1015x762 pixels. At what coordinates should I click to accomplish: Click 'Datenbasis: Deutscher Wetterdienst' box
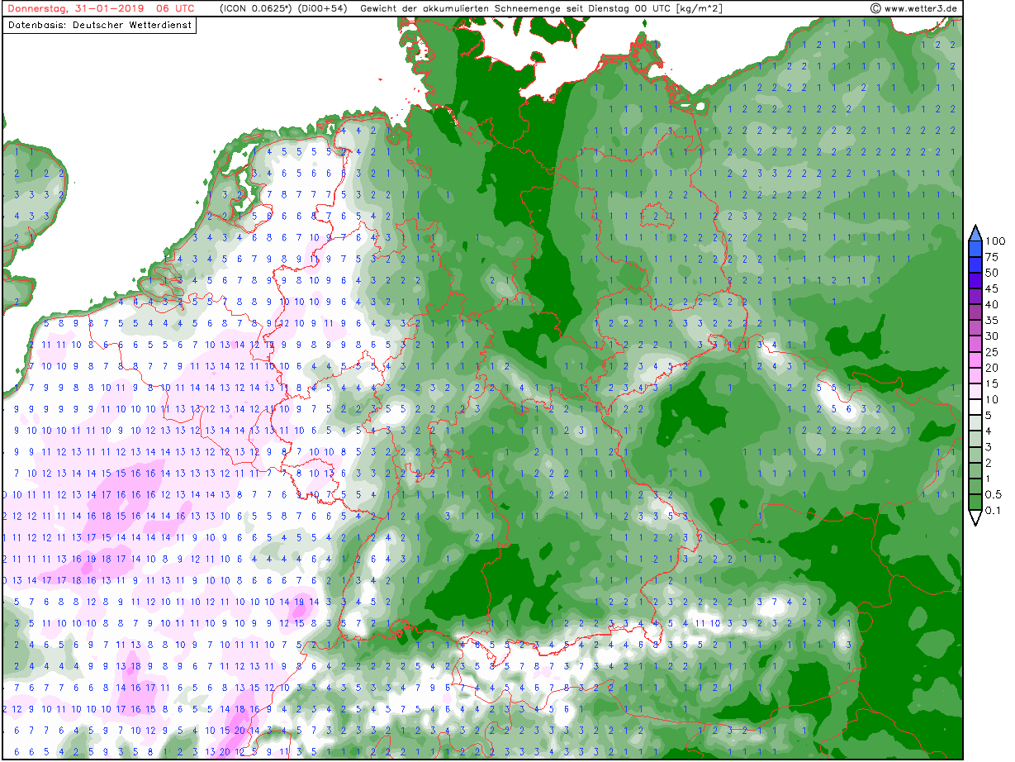[100, 25]
